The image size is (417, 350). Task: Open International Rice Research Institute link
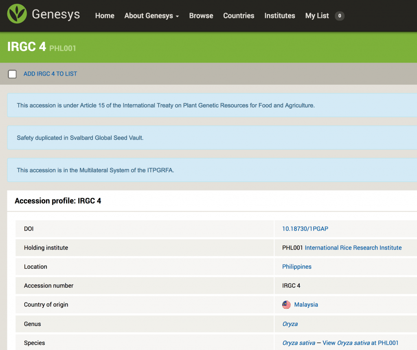(353, 248)
